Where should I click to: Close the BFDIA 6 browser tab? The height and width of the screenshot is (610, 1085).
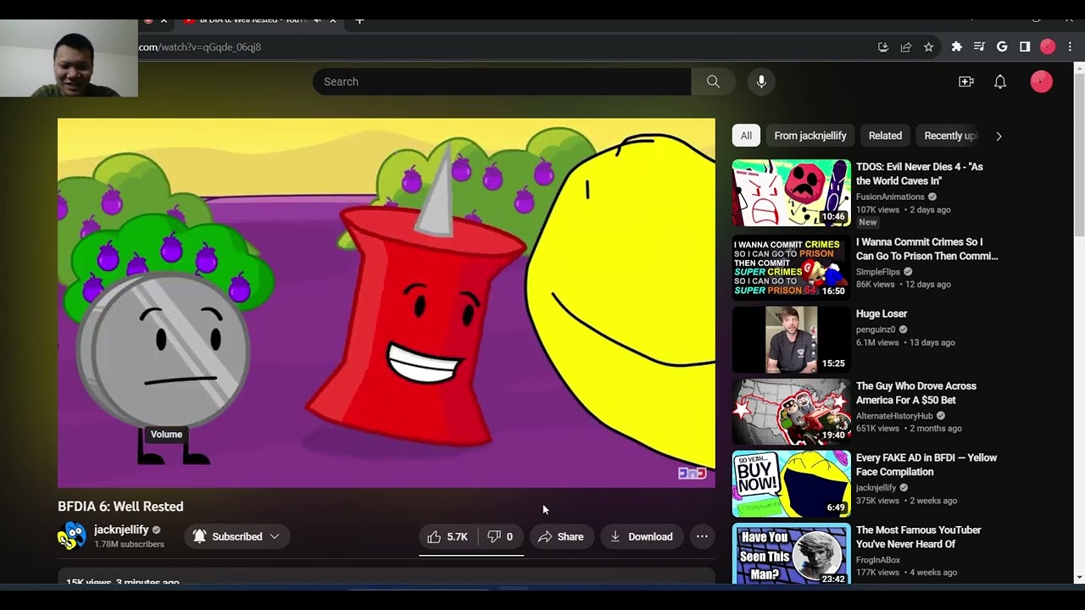pyautogui.click(x=332, y=20)
